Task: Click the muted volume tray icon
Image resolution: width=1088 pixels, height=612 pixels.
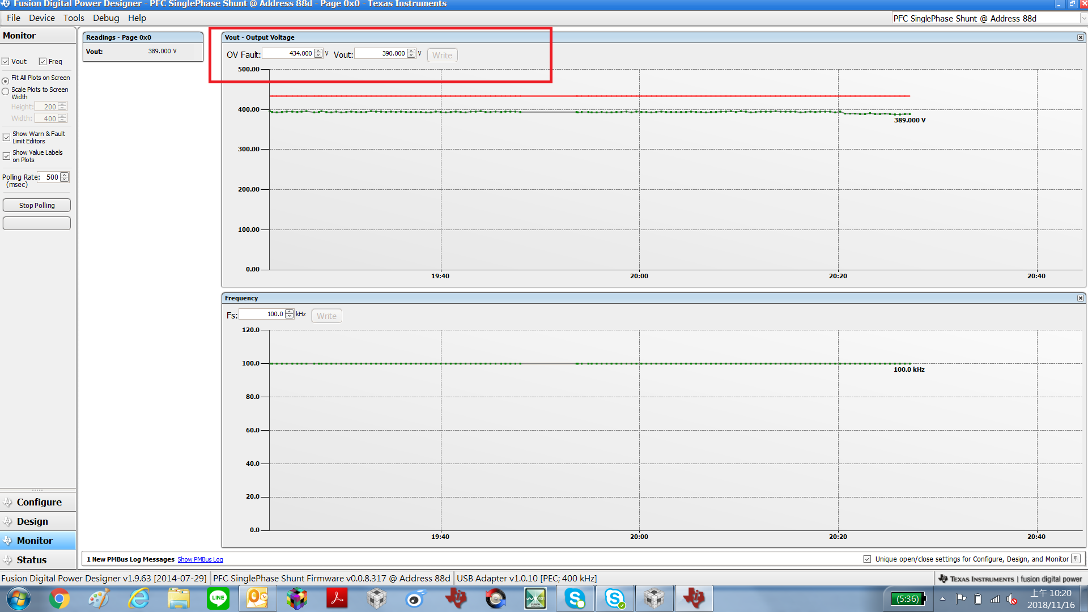Action: [x=1012, y=599]
